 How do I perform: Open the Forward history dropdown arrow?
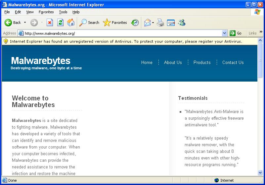(x=42, y=23)
